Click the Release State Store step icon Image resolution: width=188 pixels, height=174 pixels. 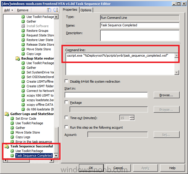pyautogui.click(x=23, y=45)
